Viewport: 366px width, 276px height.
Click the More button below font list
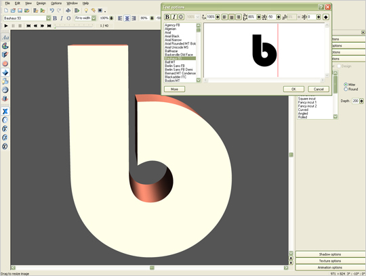(x=174, y=89)
